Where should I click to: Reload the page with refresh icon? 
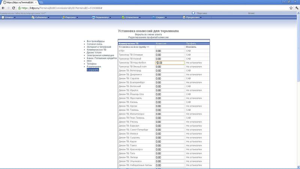[13, 8]
